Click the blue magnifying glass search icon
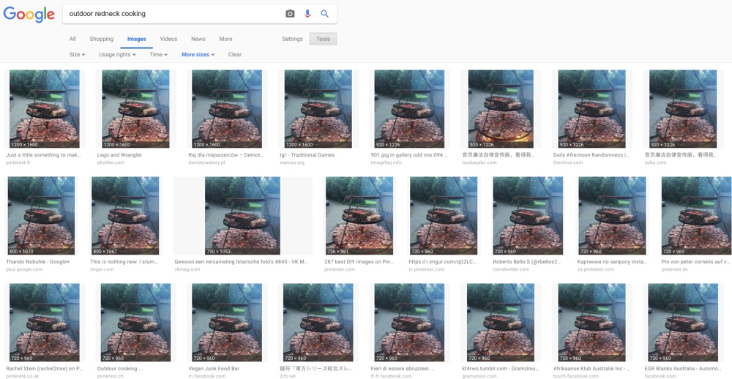732x379 pixels. coord(325,14)
